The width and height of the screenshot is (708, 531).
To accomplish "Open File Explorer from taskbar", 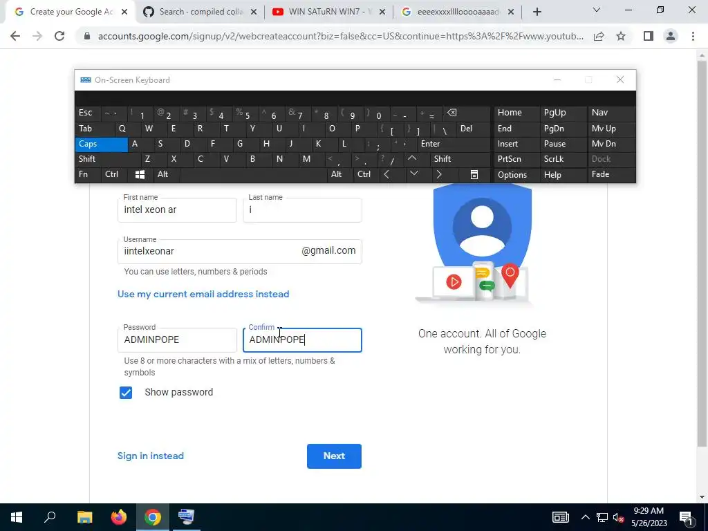I will (84, 517).
